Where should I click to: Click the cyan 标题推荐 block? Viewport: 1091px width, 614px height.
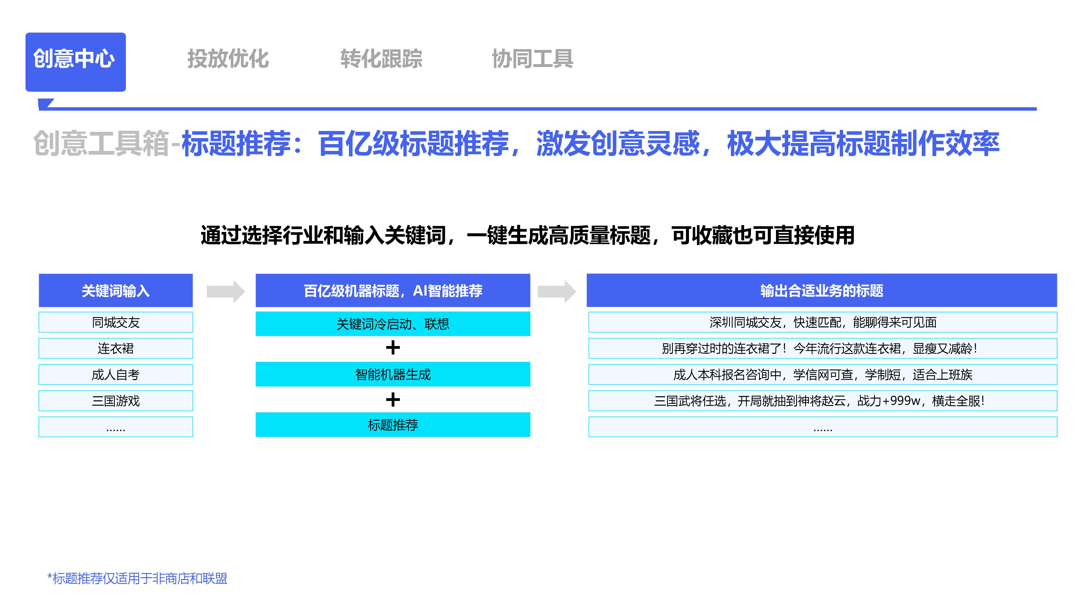tap(392, 425)
